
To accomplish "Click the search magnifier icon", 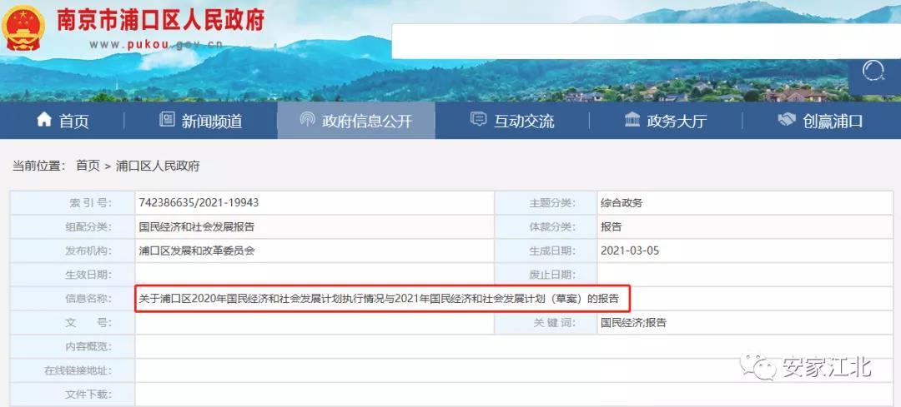I will pyautogui.click(x=873, y=72).
